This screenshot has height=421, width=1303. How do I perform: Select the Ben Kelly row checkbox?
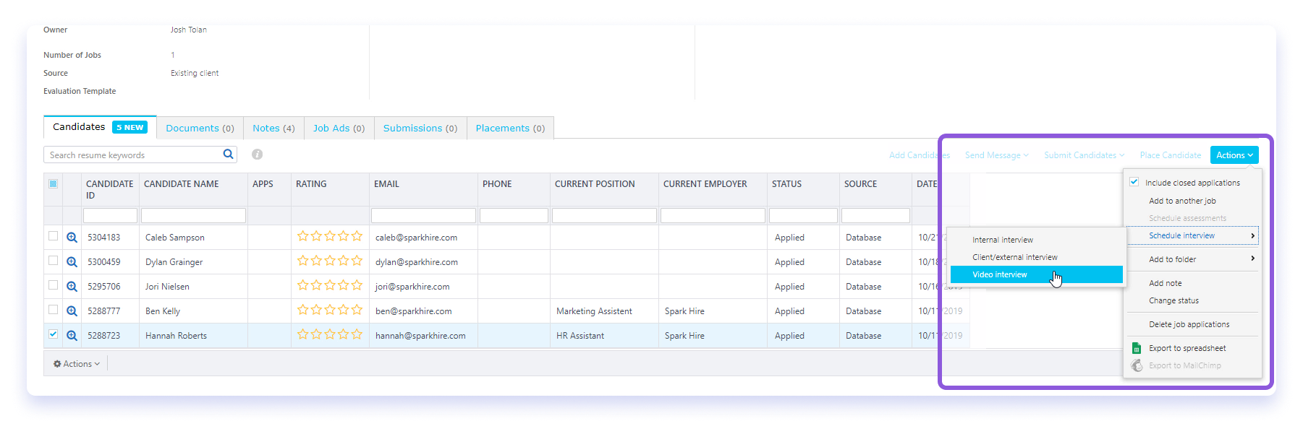click(x=53, y=309)
